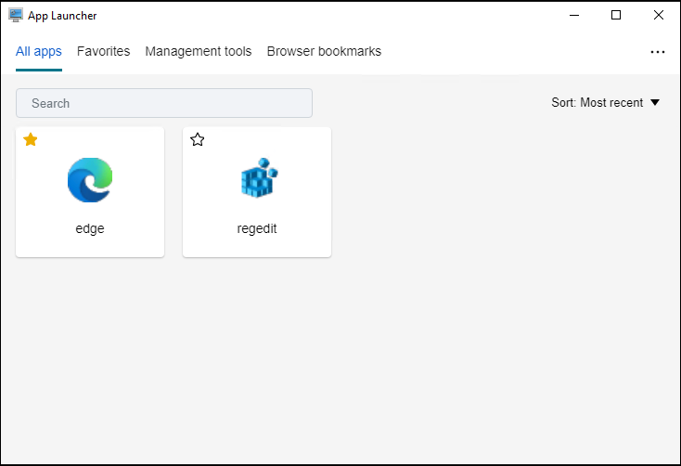Go to the Management tools tab
681x466 pixels.
[x=199, y=52]
